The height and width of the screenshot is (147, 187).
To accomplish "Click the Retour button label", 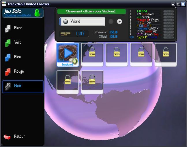I will click(x=19, y=136).
